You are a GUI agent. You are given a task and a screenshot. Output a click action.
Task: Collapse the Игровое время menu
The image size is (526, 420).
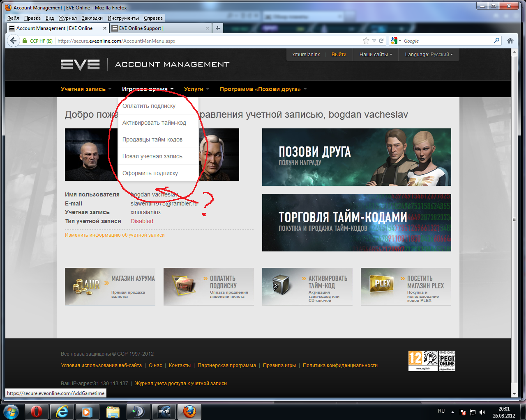pos(148,89)
